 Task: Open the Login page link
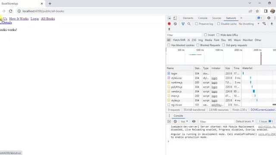click(x=34, y=19)
